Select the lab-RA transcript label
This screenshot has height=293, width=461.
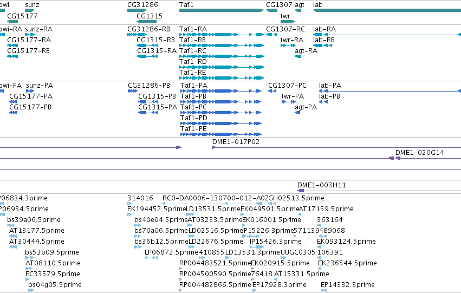click(324, 29)
